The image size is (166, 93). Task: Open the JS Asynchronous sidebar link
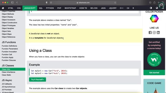click(x=9, y=87)
